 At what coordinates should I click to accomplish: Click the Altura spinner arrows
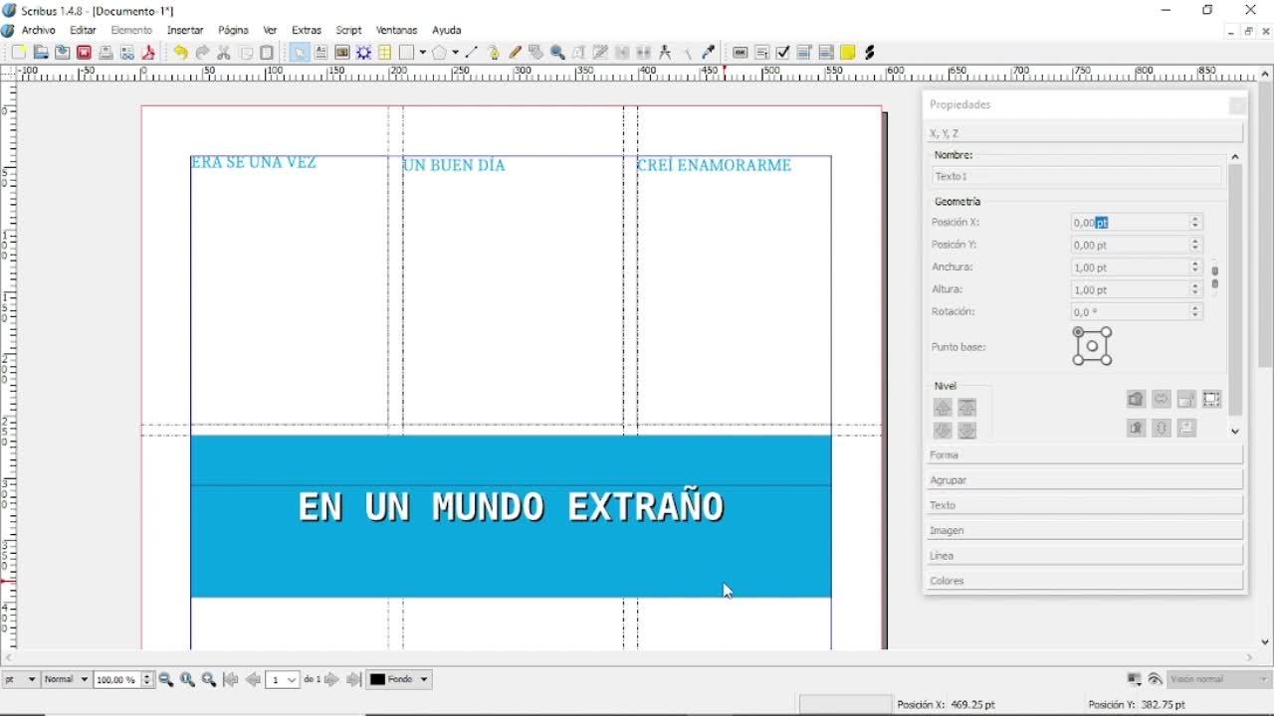(x=1195, y=289)
